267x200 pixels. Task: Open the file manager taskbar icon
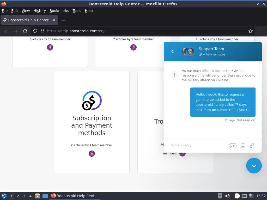[38, 196]
